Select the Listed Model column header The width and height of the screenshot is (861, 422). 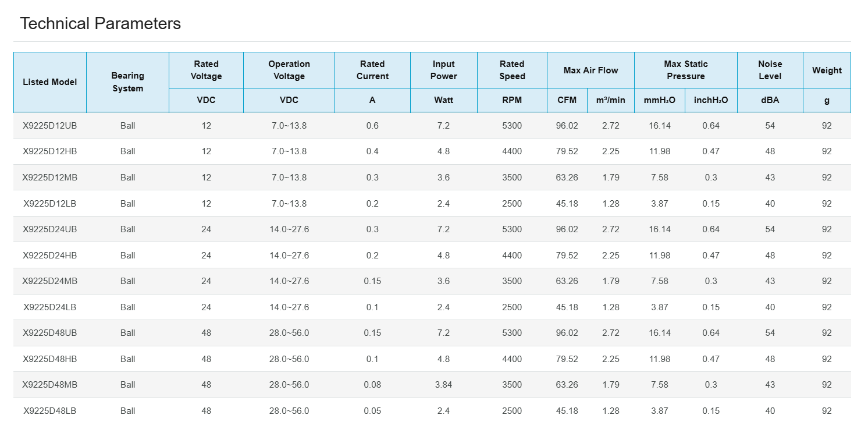pyautogui.click(x=49, y=82)
